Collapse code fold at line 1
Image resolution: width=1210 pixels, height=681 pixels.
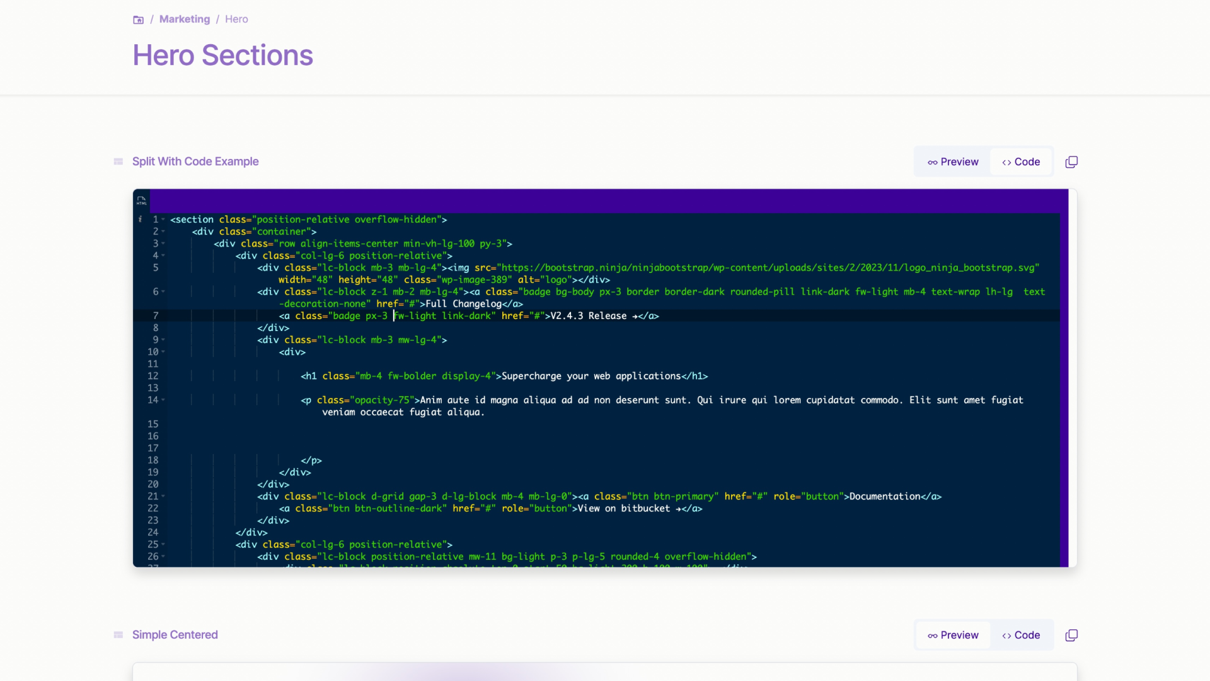(163, 219)
